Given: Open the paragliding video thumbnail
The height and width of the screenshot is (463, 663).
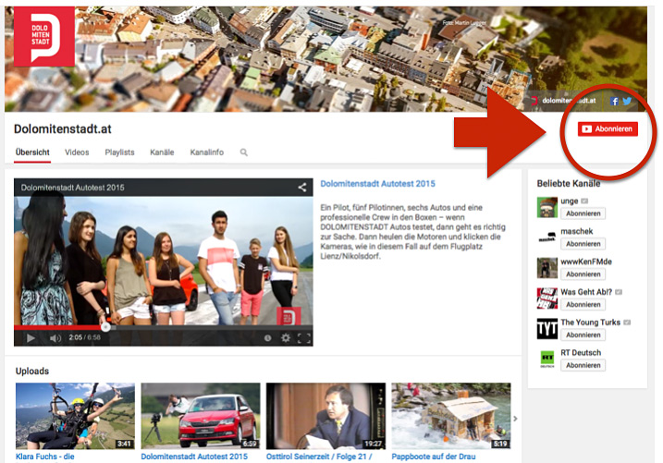Looking at the screenshot, I should click(x=75, y=416).
